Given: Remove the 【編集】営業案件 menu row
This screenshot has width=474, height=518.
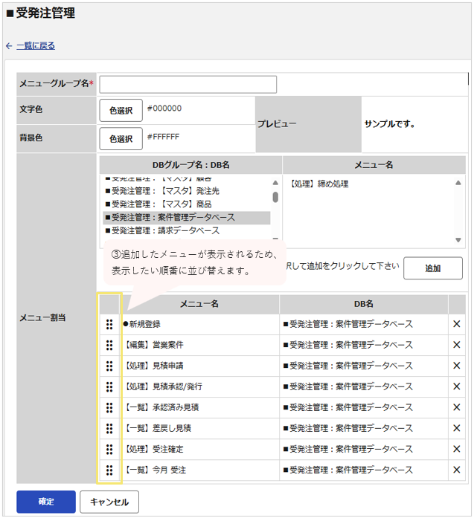Looking at the screenshot, I should coord(456,345).
